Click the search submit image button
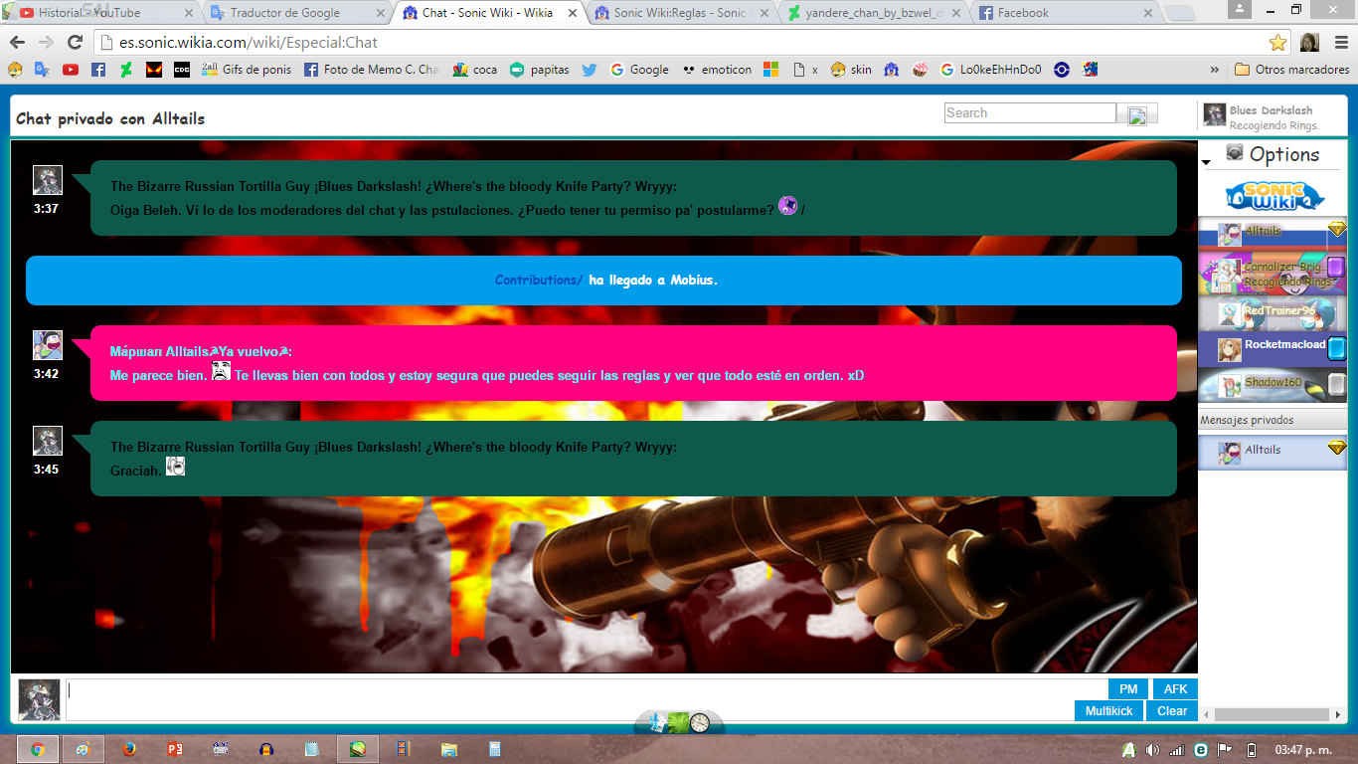 (1137, 115)
